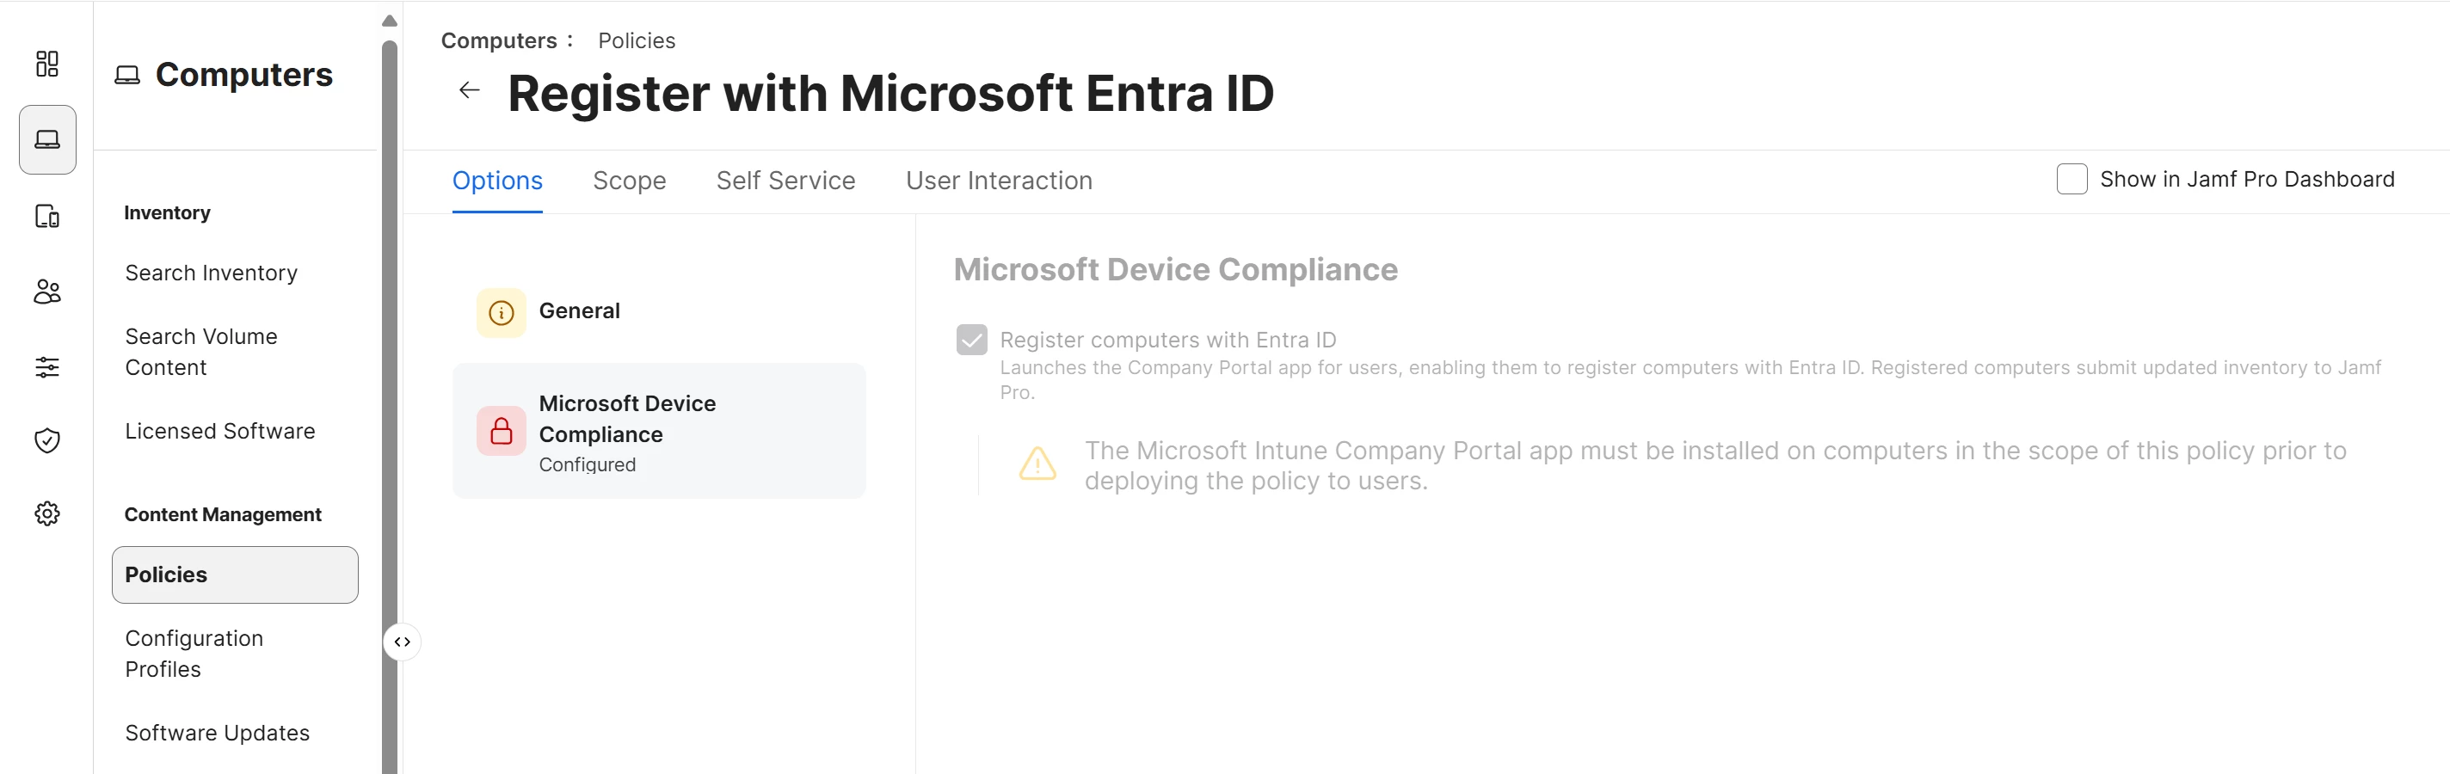Select the General payload section

click(659, 312)
